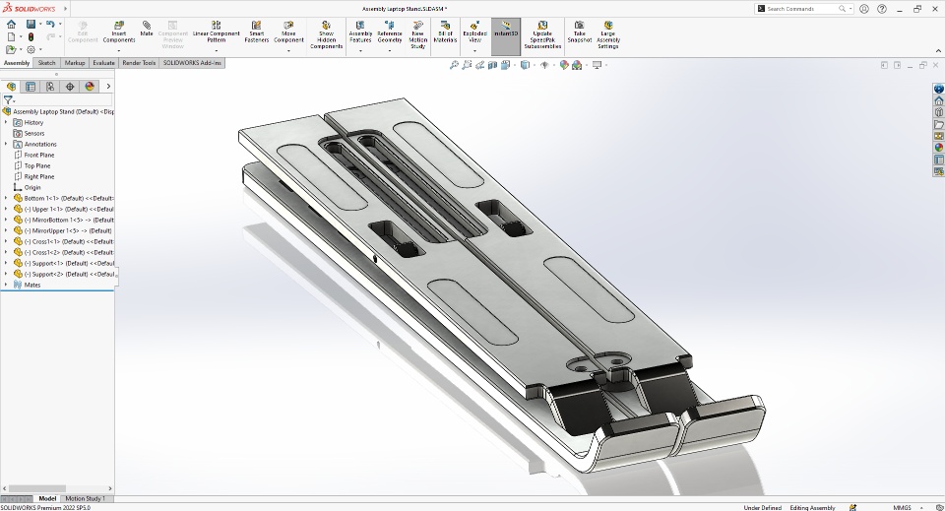Select Front Plane in the tree
945x511 pixels.
pyautogui.click(x=38, y=155)
